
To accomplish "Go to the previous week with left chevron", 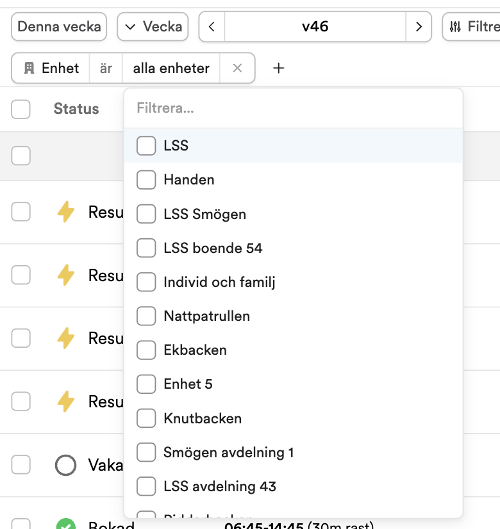I will tap(212, 27).
